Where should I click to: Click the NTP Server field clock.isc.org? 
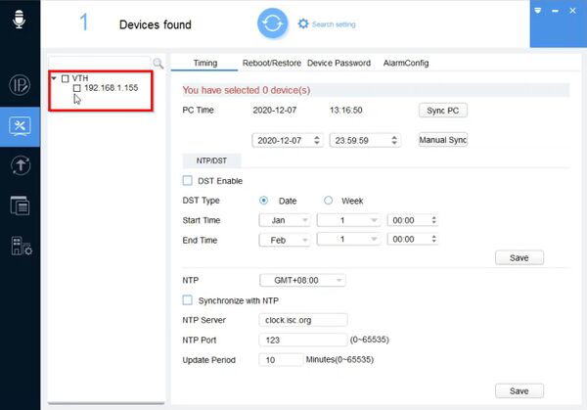point(303,320)
